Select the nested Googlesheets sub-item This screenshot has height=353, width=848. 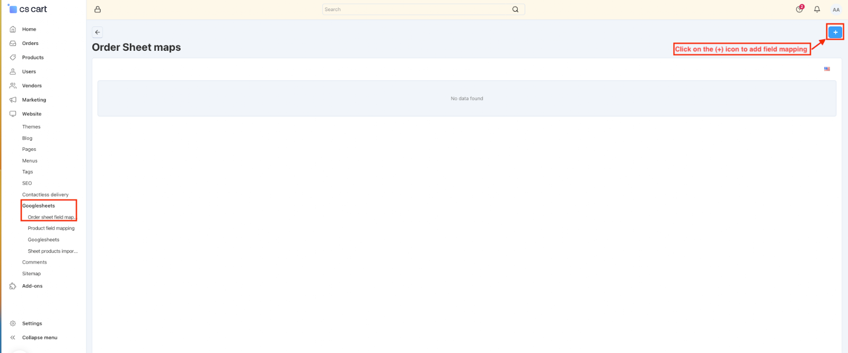(43, 240)
